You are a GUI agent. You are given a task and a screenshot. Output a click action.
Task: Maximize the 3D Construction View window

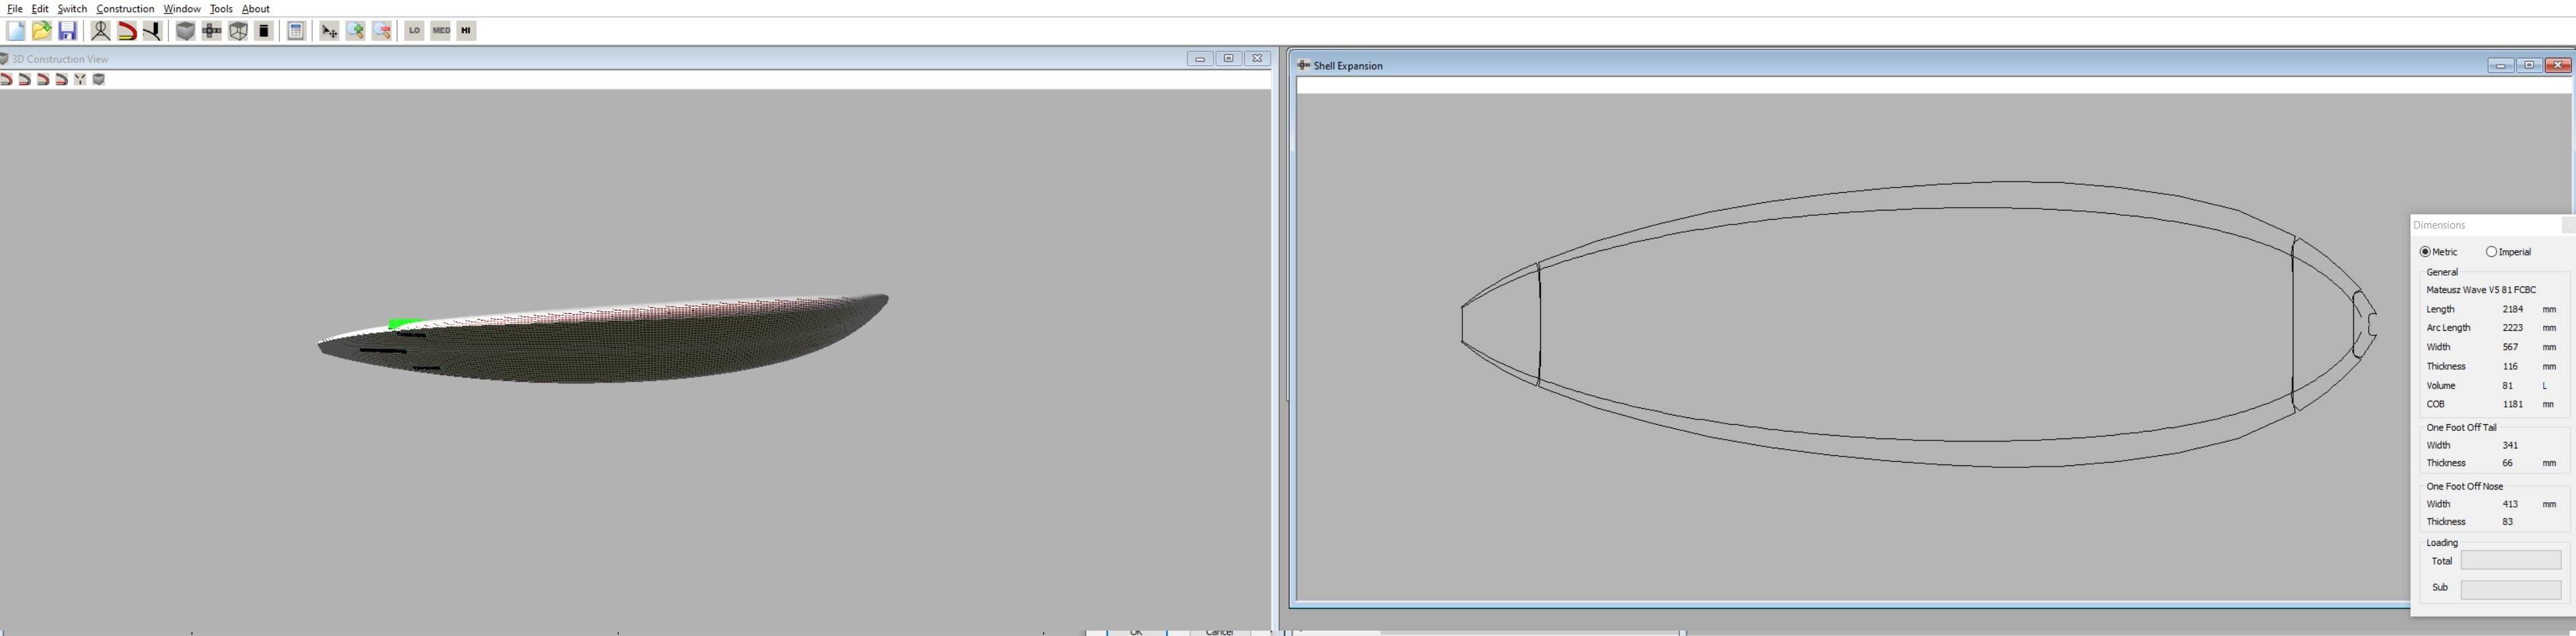[1229, 59]
